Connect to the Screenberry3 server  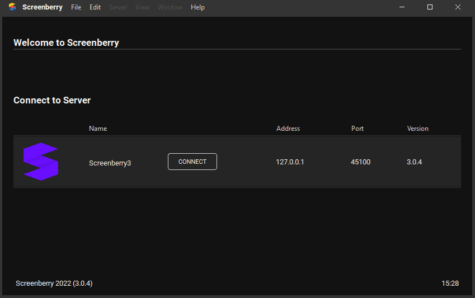pyautogui.click(x=192, y=162)
